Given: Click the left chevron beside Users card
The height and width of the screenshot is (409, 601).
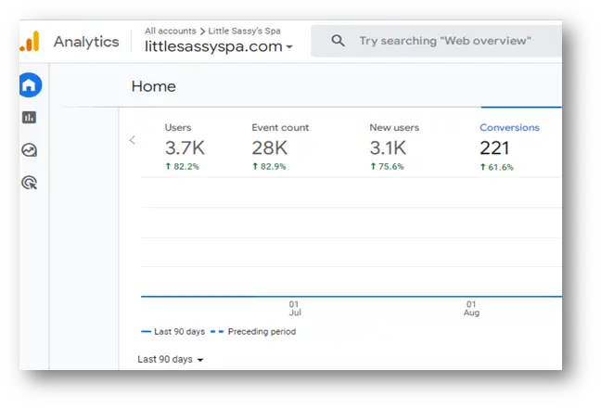Looking at the screenshot, I should point(132,140).
